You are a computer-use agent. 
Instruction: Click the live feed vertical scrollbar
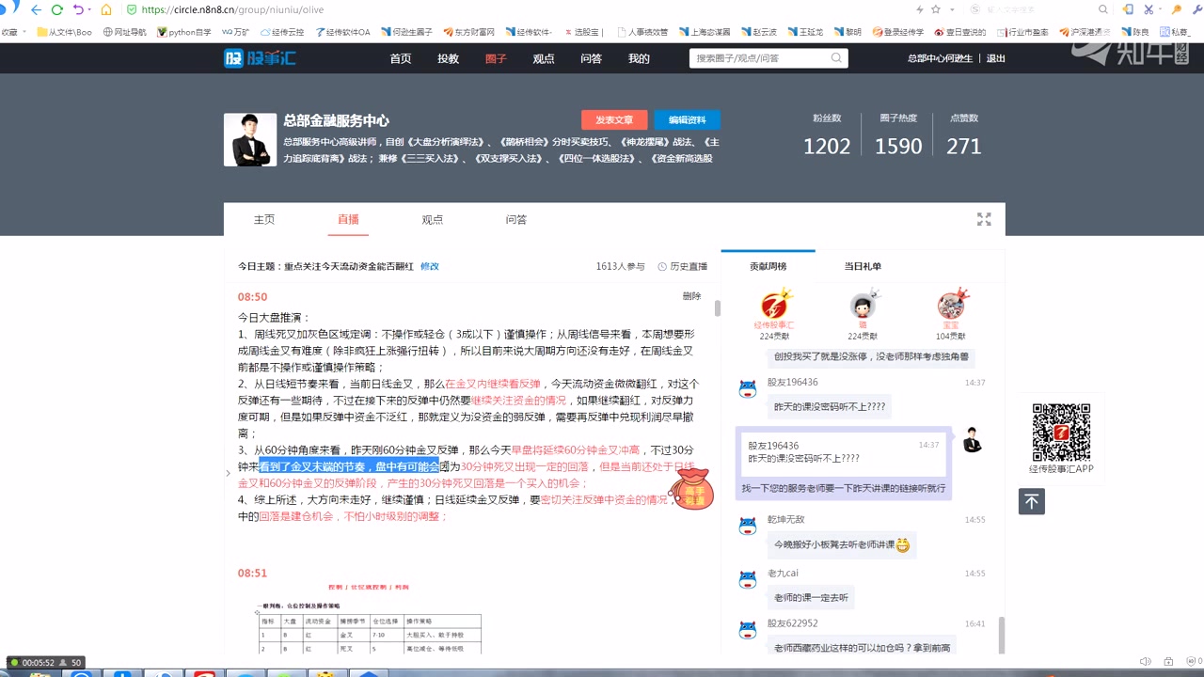(x=718, y=307)
